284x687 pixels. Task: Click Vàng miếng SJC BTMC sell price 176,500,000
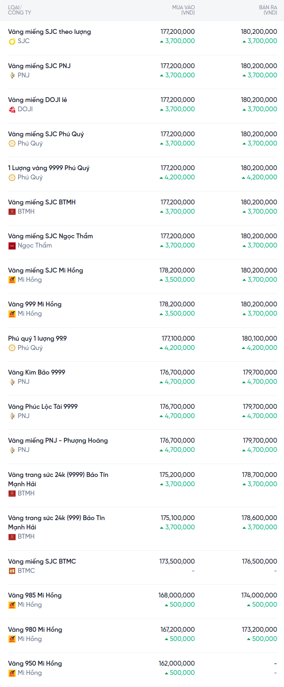point(259,562)
